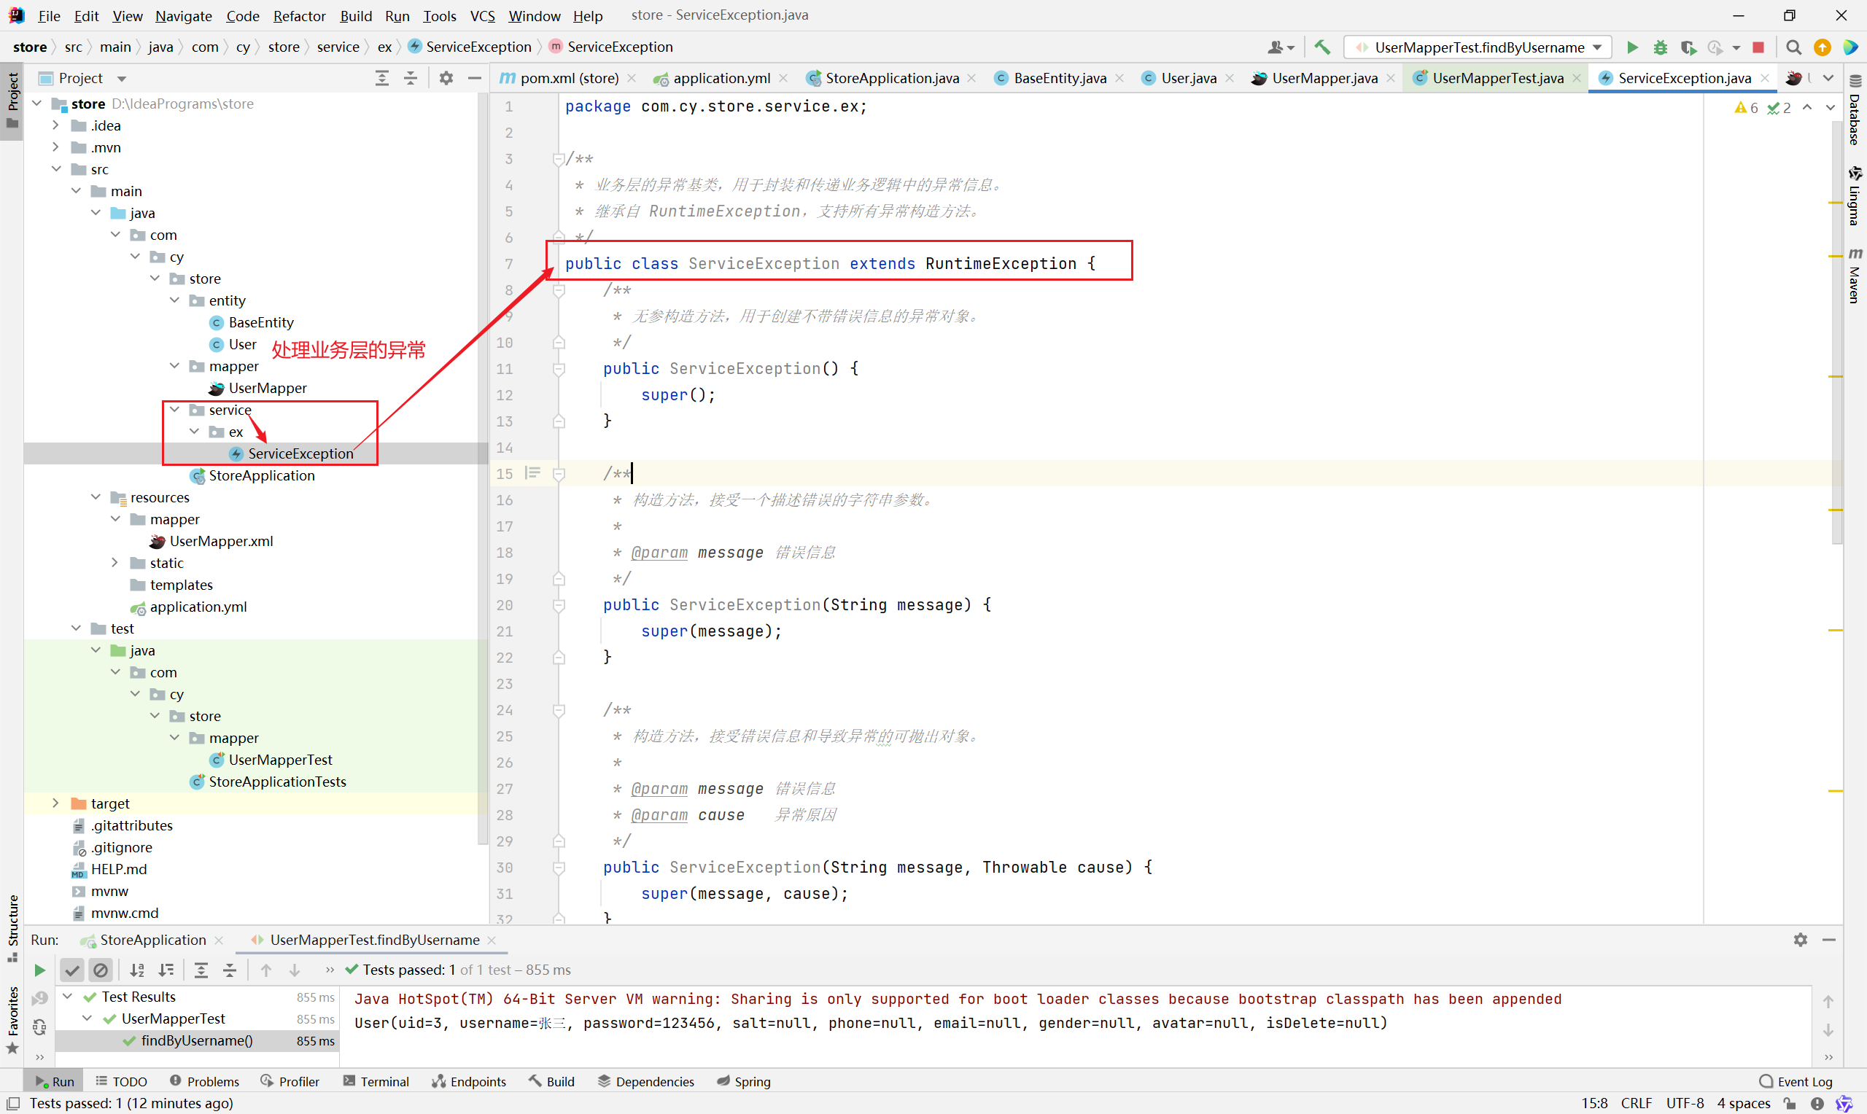Screen dimensions: 1867x1114
Task: Open Search Everywhere magnifier icon
Action: pyautogui.click(x=1793, y=47)
